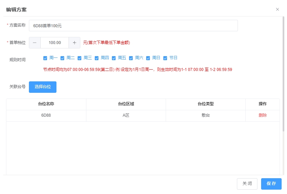Click the 关闭 button in the footer
This screenshot has width=287, height=194.
[x=247, y=184]
